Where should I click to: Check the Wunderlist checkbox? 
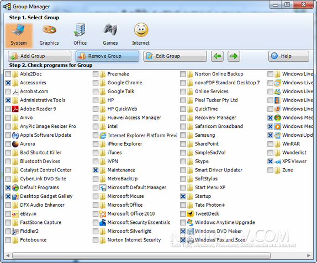pyautogui.click(x=270, y=153)
